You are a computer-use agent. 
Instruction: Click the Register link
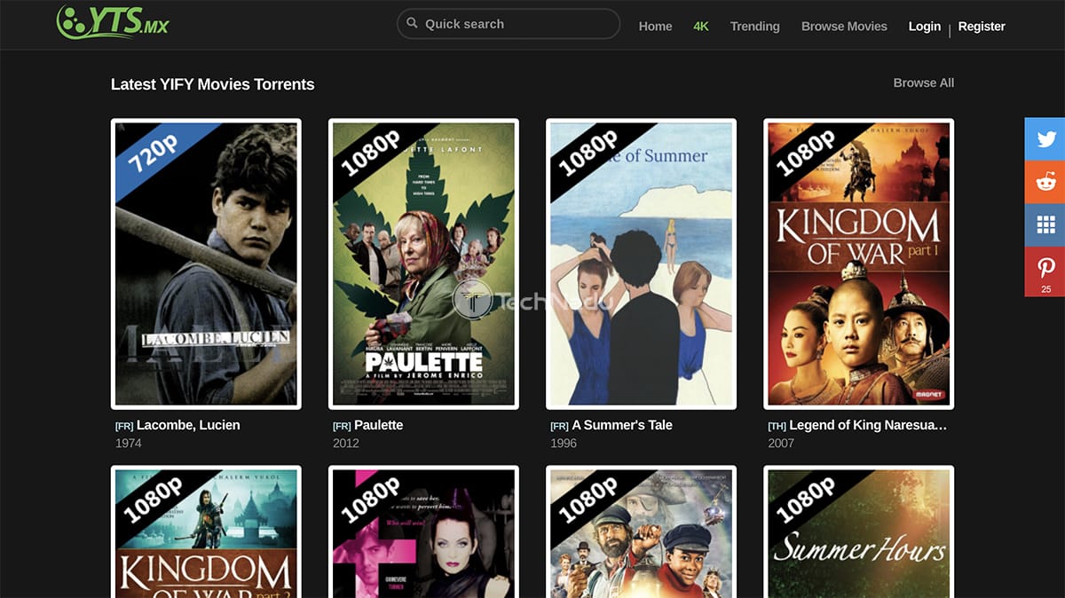[982, 27]
